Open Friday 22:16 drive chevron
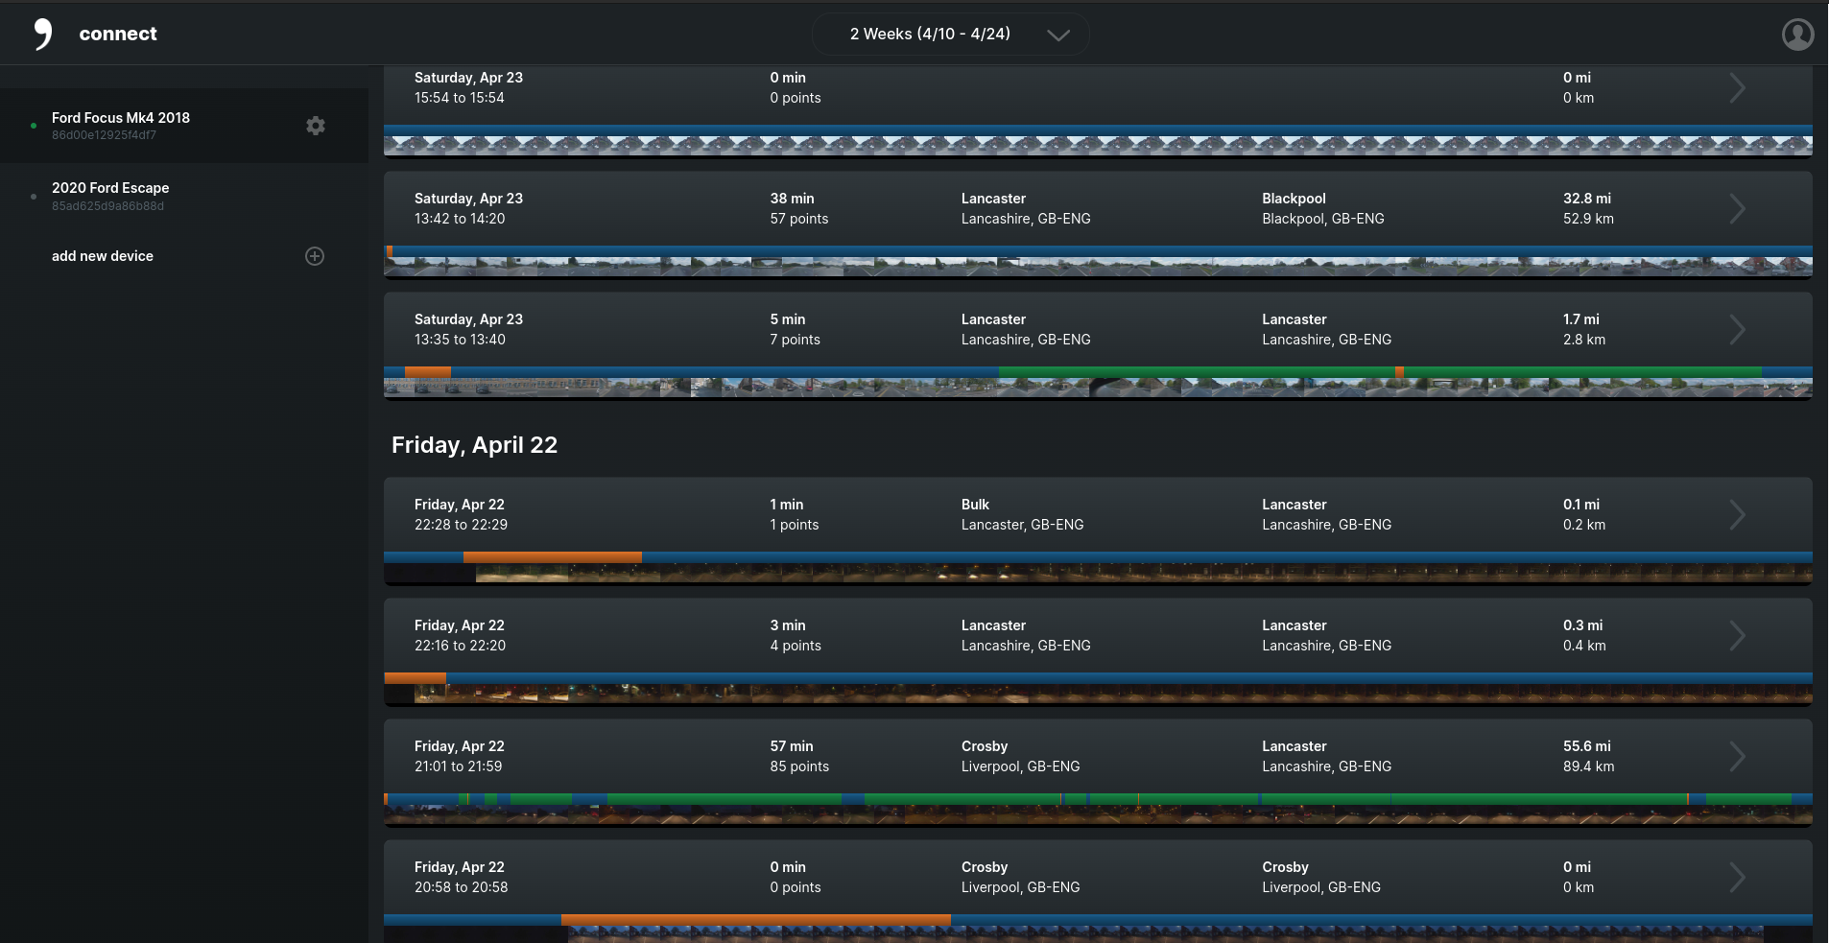 tap(1737, 635)
